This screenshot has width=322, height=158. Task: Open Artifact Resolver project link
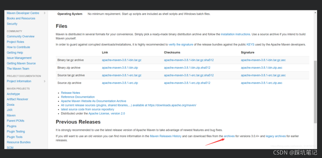point(17,99)
